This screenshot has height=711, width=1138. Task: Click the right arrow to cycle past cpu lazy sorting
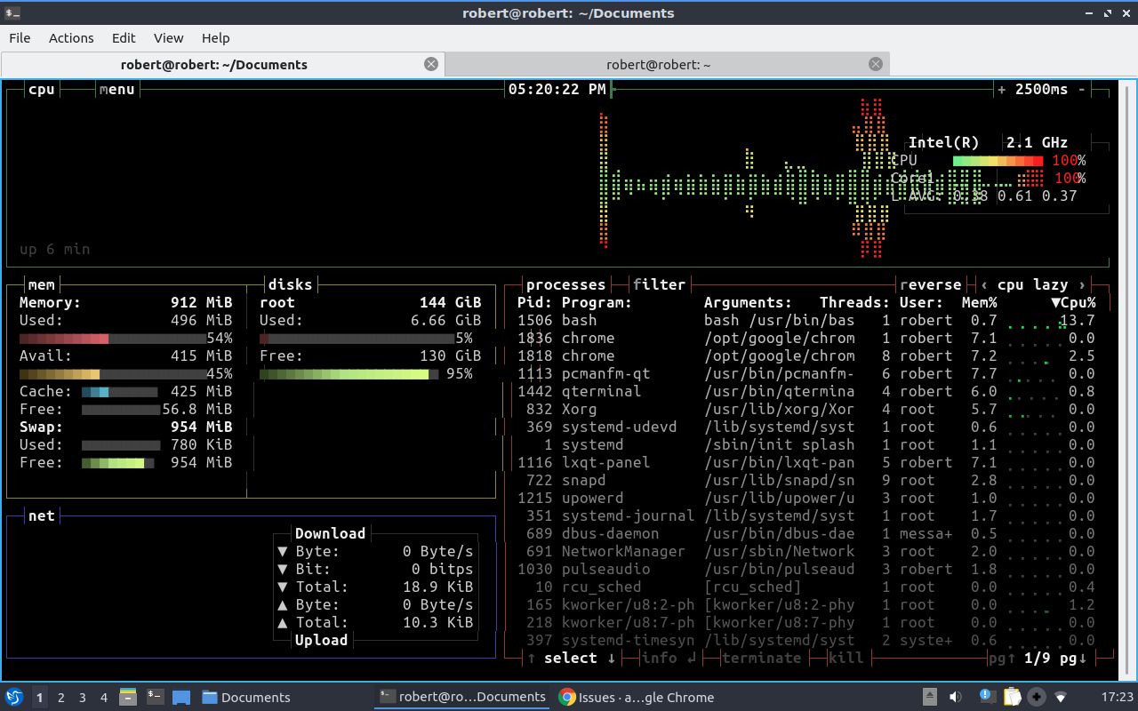[x=1081, y=284]
